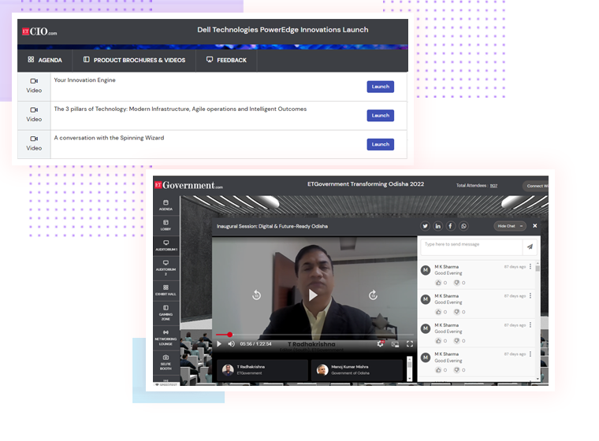This screenshot has height=441, width=599.
Task: Share session on LinkedIn
Action: (438, 226)
